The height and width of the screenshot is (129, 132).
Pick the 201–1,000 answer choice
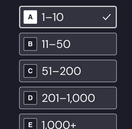[68, 98]
